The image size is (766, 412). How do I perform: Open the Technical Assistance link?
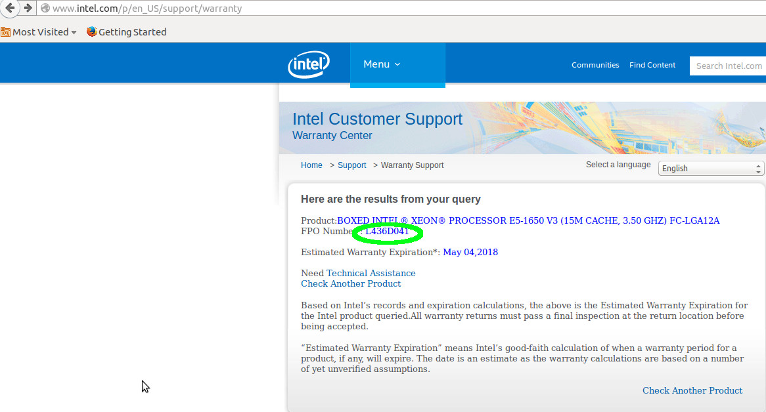pyautogui.click(x=371, y=273)
